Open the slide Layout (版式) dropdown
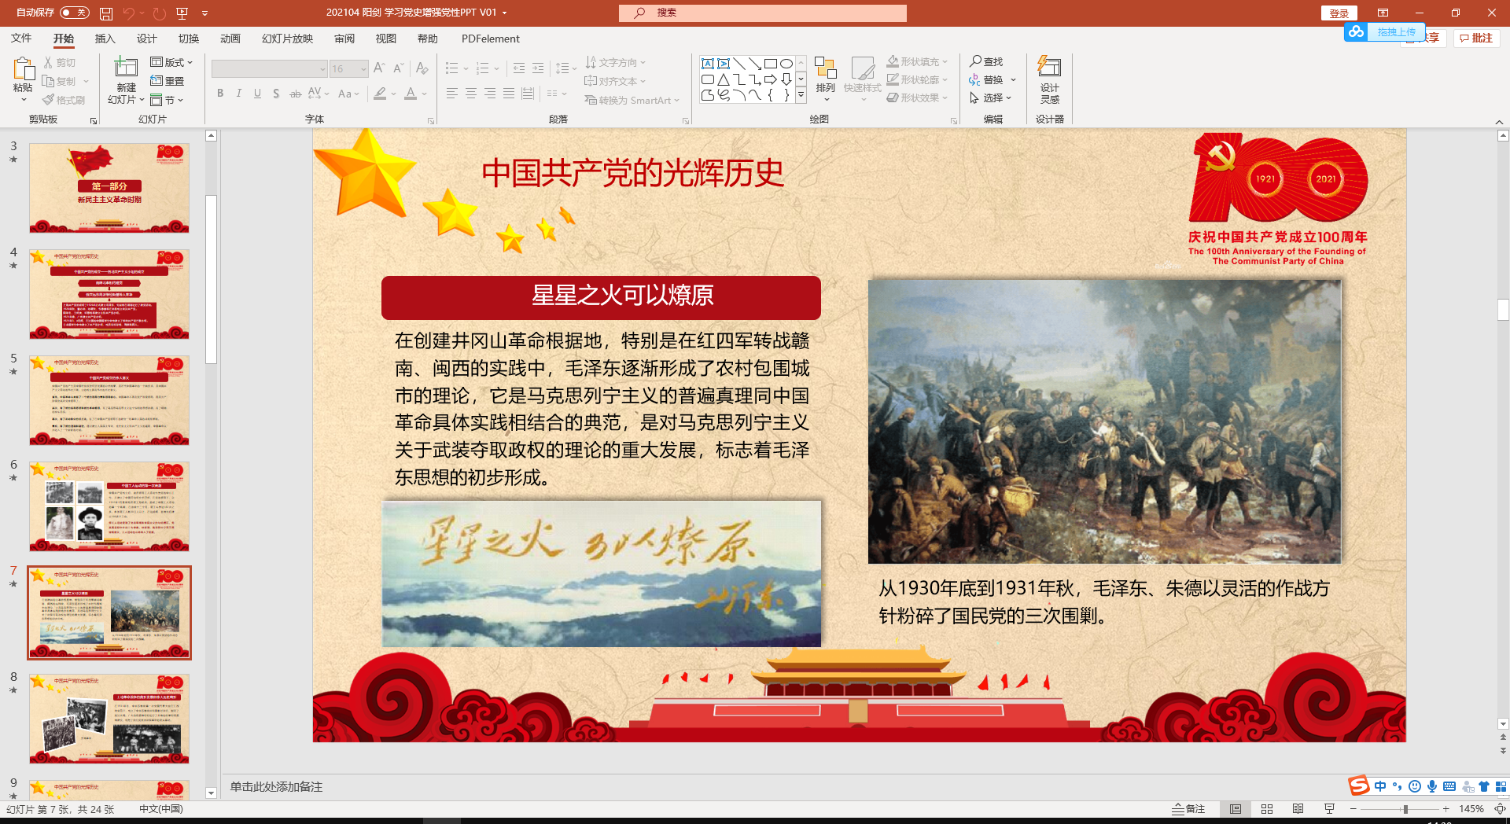 pyautogui.click(x=174, y=62)
